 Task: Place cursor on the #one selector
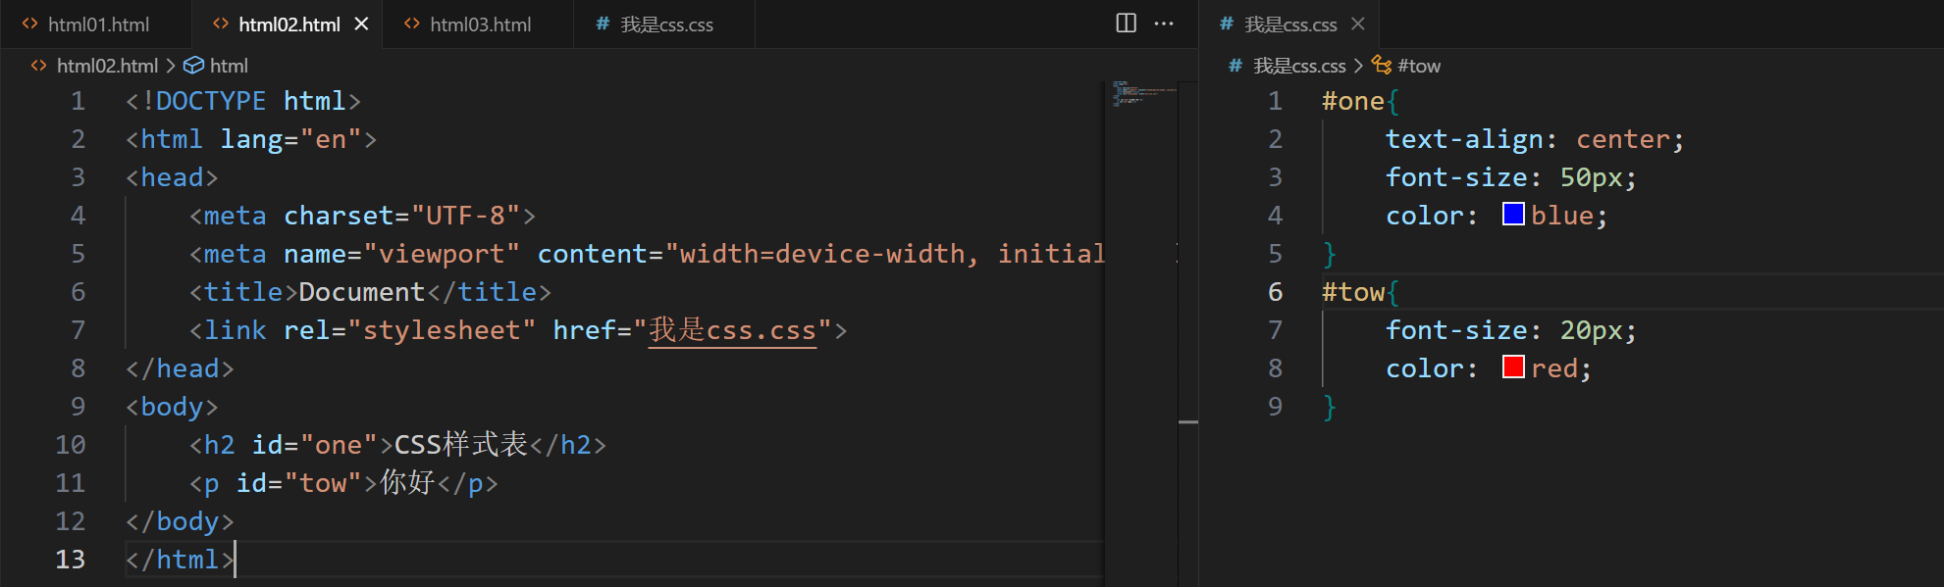tap(1353, 101)
